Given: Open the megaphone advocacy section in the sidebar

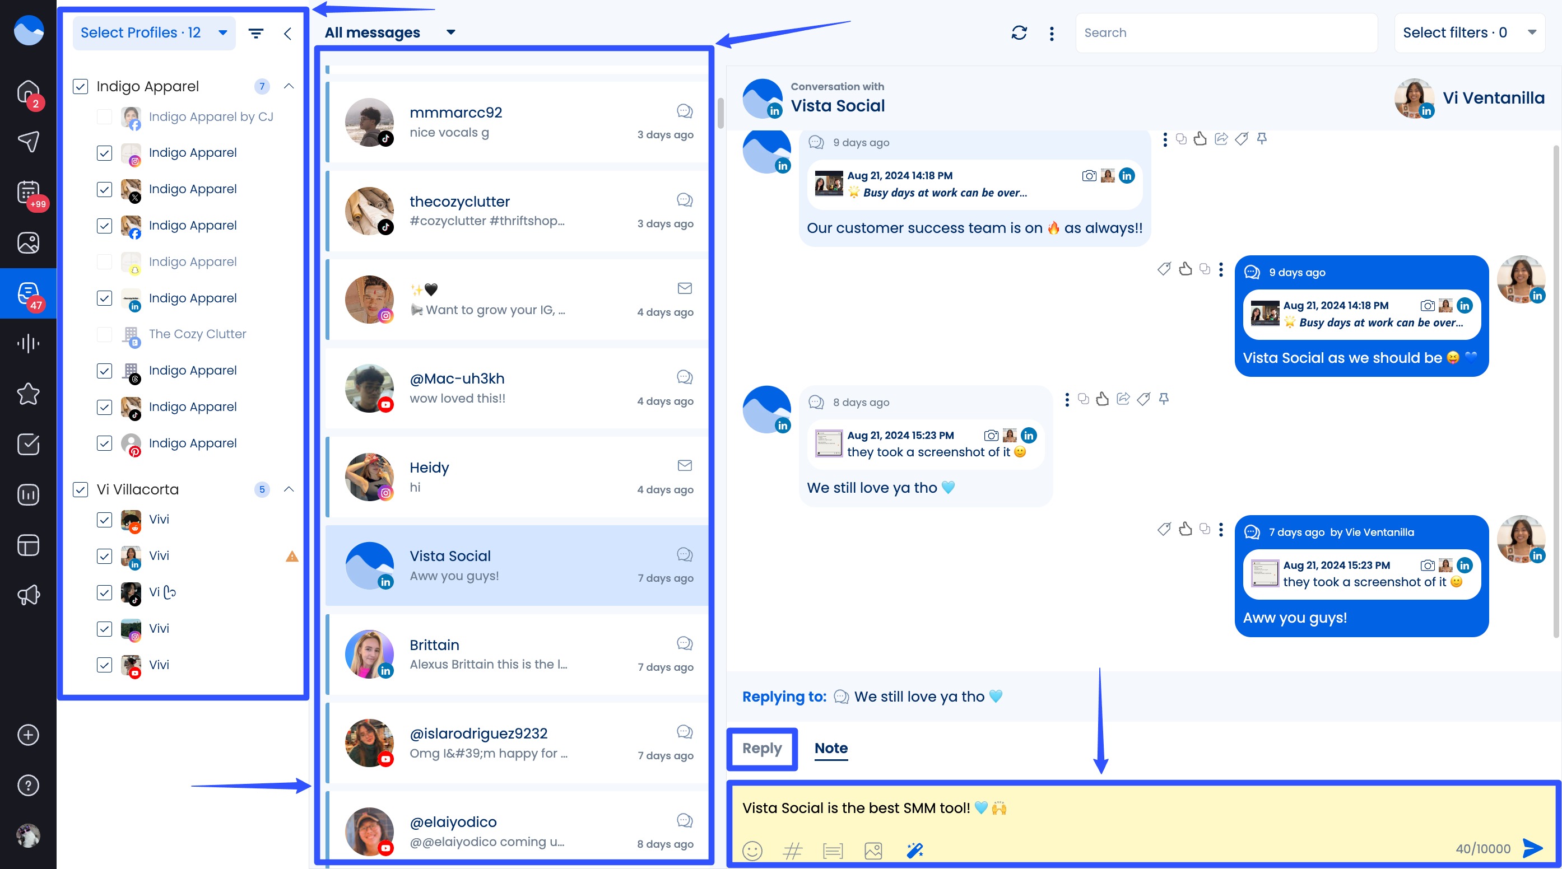Looking at the screenshot, I should pyautogui.click(x=28, y=595).
